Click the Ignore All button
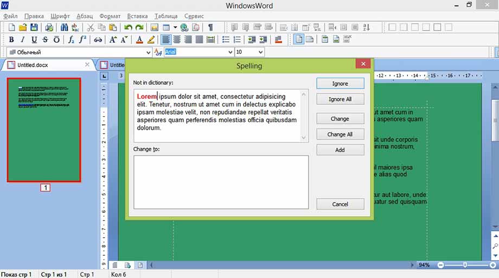This screenshot has width=499, height=278. [x=340, y=99]
